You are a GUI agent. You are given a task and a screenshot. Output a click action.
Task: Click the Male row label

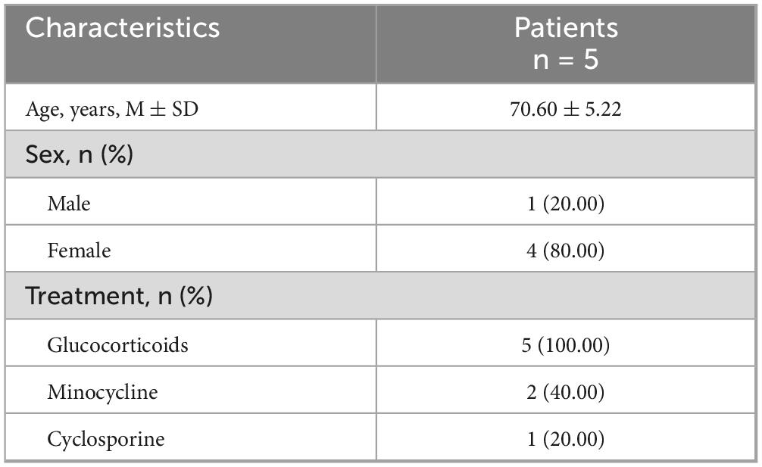click(68, 203)
